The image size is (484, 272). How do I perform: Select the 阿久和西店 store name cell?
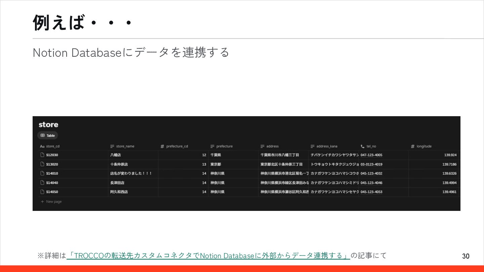point(133,192)
